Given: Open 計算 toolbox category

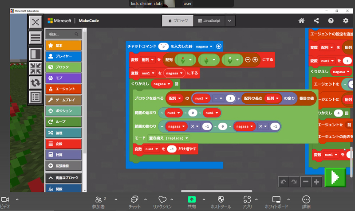Looking at the screenshot, I should (x=63, y=155).
